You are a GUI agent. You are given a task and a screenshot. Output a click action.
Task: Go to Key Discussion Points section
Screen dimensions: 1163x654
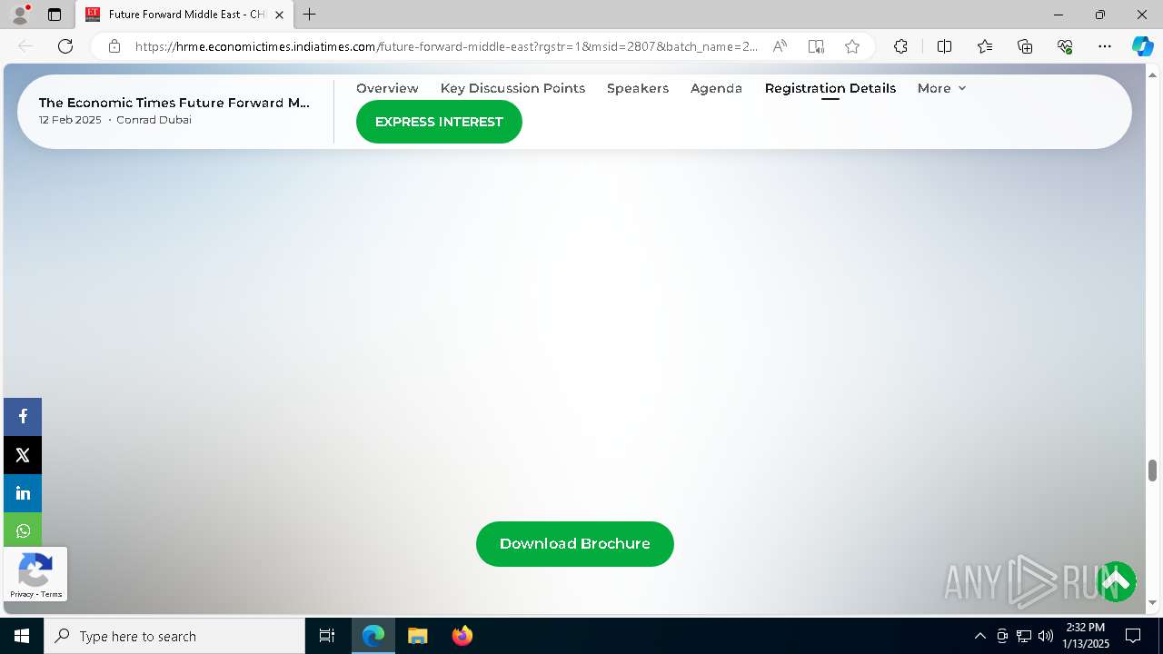point(512,88)
